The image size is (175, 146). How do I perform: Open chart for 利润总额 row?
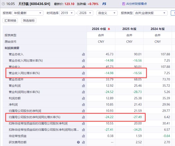(x=83, y=98)
